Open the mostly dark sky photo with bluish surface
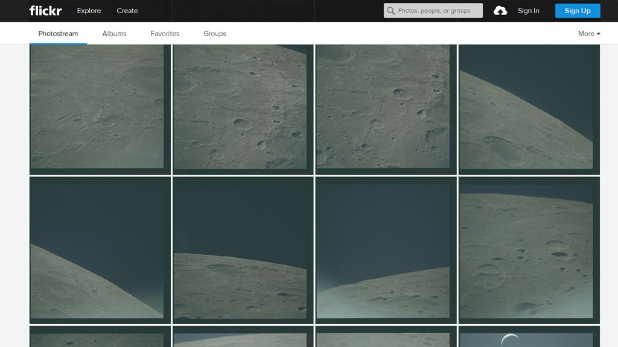Image resolution: width=618 pixels, height=347 pixels. click(x=386, y=250)
